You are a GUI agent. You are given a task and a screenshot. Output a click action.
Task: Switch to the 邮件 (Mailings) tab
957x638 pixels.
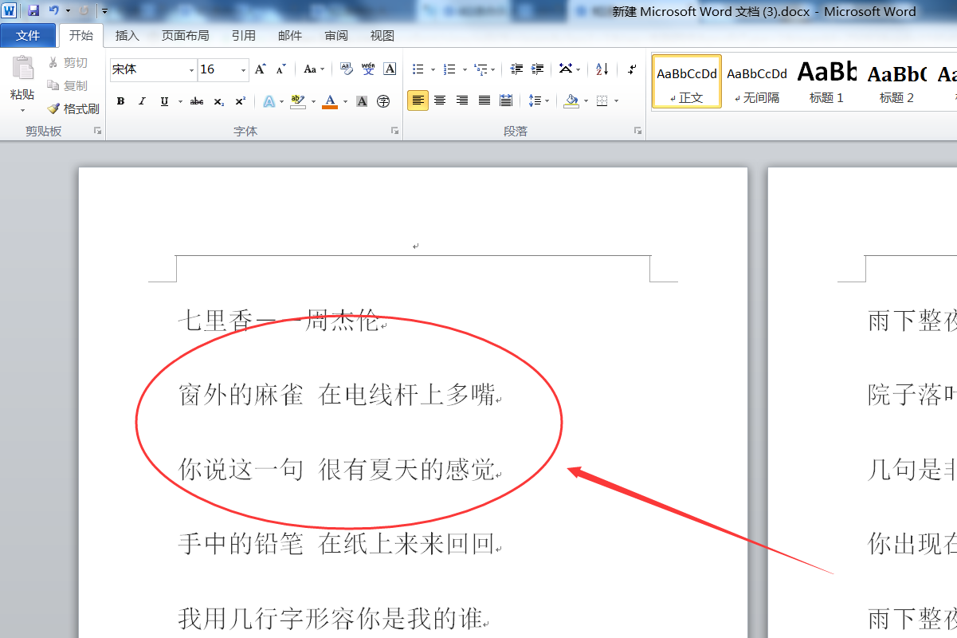(289, 36)
